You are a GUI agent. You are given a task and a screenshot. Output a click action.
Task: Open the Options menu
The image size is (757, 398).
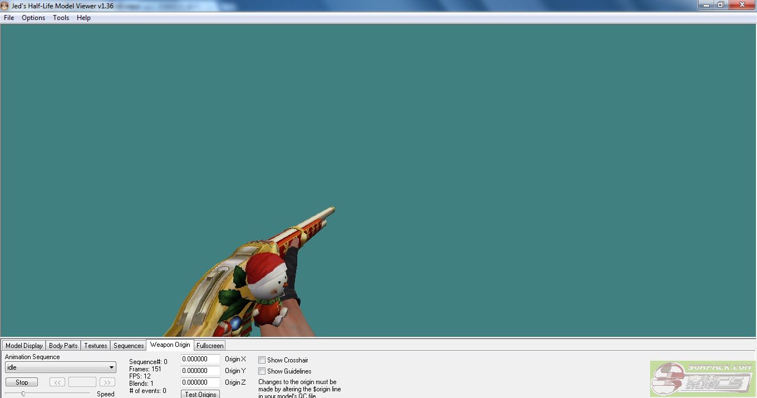[x=33, y=18]
